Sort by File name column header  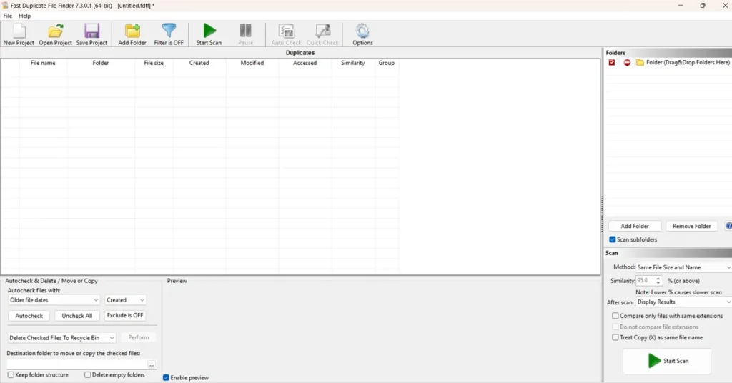pyautogui.click(x=43, y=63)
